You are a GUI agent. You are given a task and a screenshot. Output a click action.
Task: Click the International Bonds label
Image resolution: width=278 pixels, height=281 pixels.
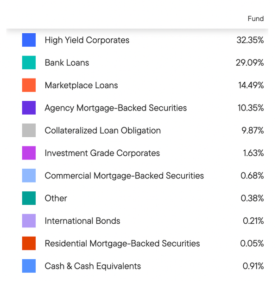[x=82, y=221]
